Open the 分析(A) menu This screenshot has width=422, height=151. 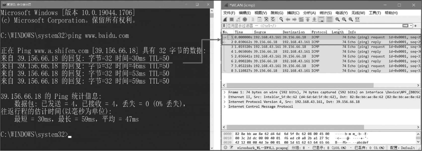(x=309, y=13)
